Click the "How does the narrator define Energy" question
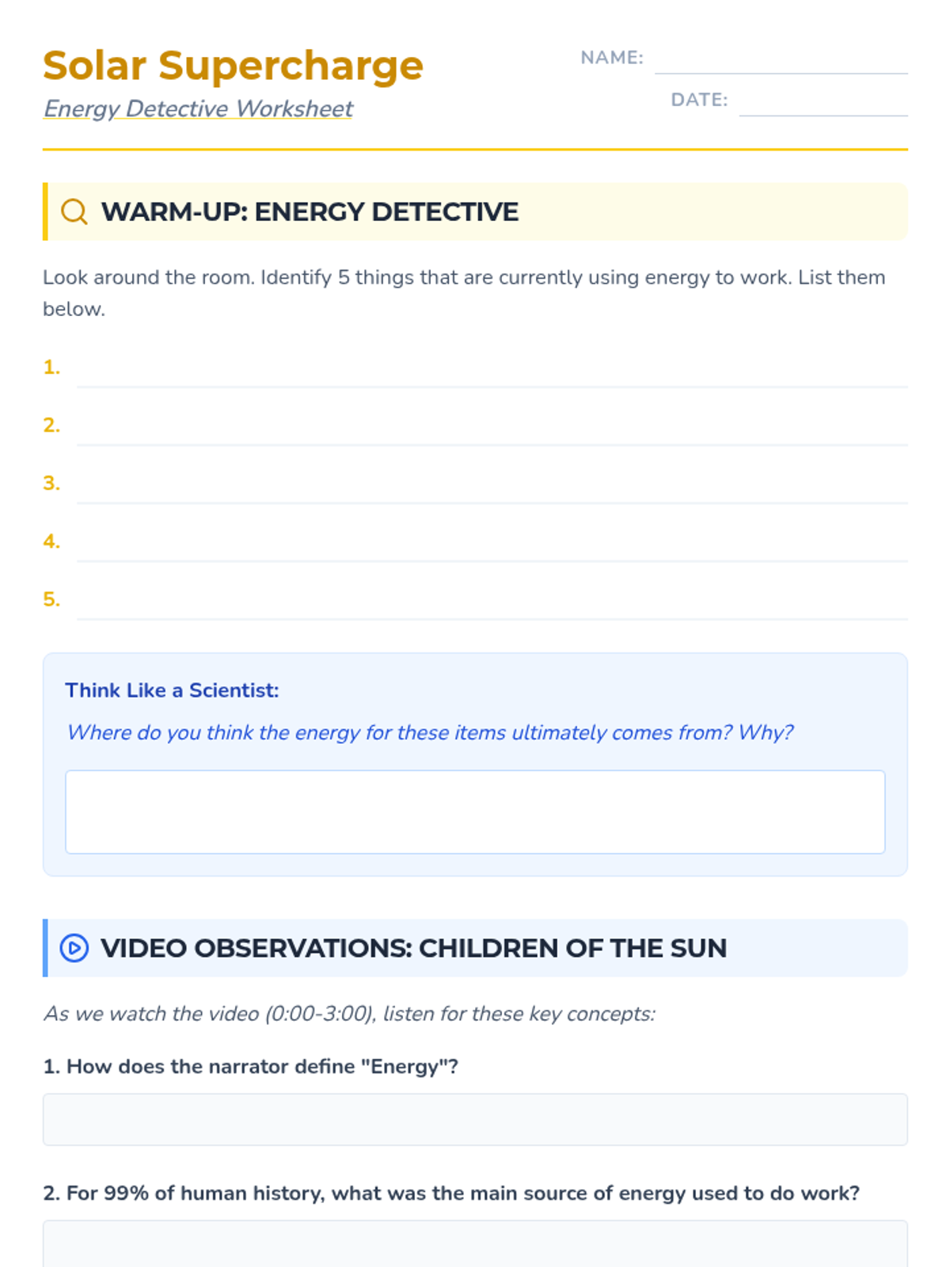The image size is (950, 1267). coord(250,1067)
